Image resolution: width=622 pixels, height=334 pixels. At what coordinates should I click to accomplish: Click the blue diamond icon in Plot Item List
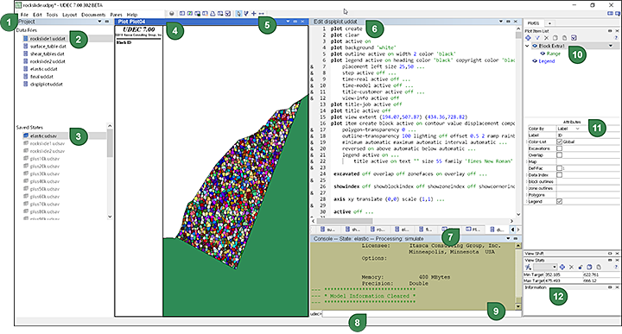tap(528, 38)
